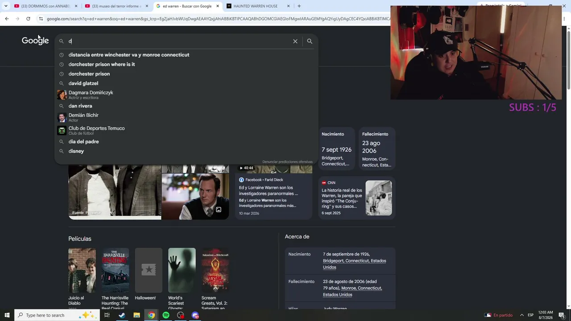Open the OBS Studio taskbar icon
Image resolution: width=571 pixels, height=321 pixels.
[181, 315]
